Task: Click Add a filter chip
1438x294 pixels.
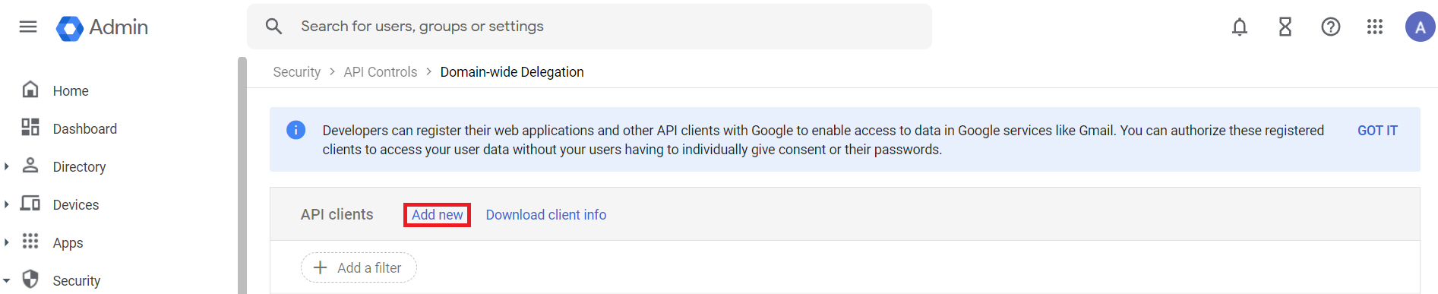Action: [x=359, y=267]
